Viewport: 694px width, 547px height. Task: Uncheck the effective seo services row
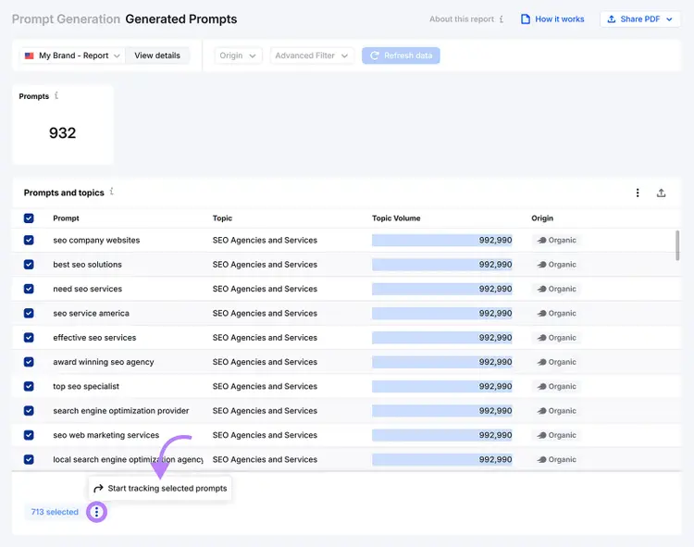(29, 338)
